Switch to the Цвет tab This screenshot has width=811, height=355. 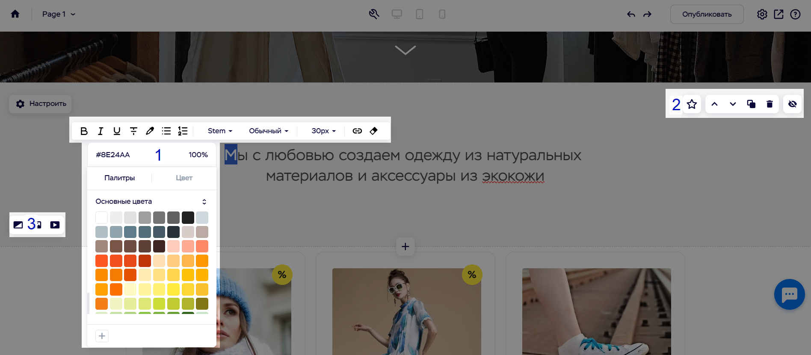(184, 178)
